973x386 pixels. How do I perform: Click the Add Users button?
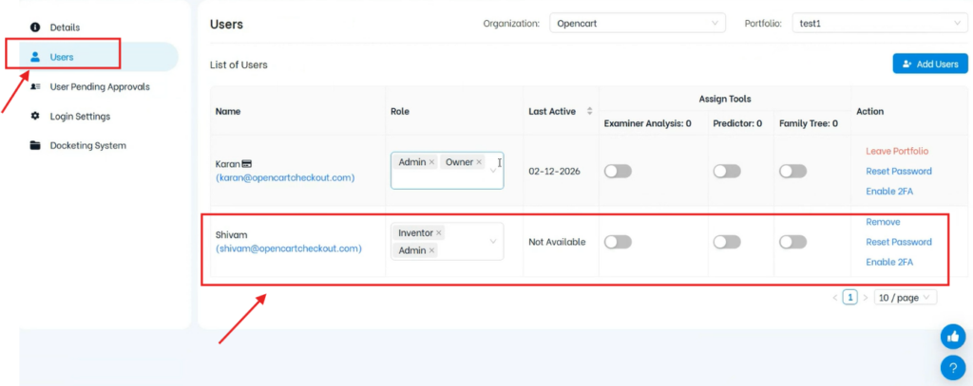929,64
